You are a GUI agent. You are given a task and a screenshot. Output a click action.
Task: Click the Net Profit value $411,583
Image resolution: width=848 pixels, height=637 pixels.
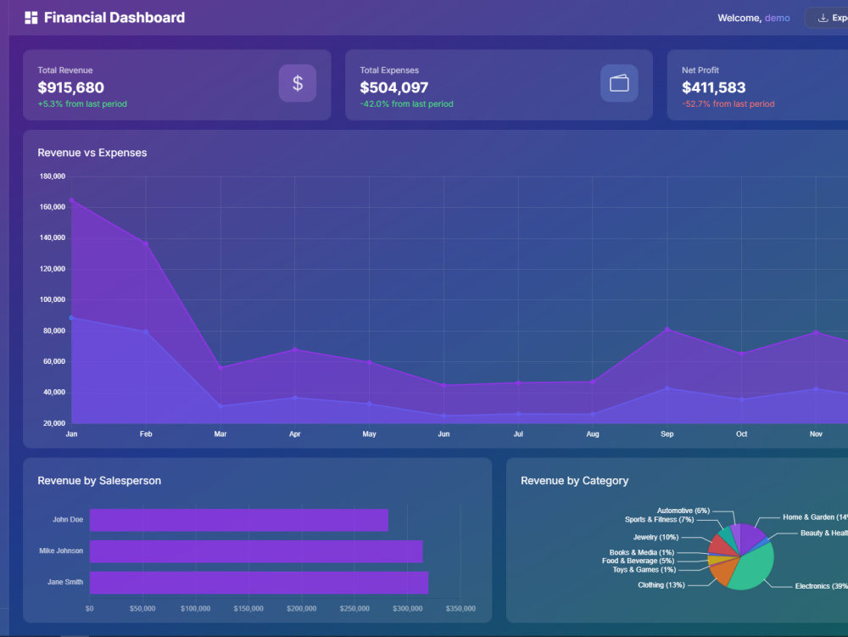click(x=713, y=87)
